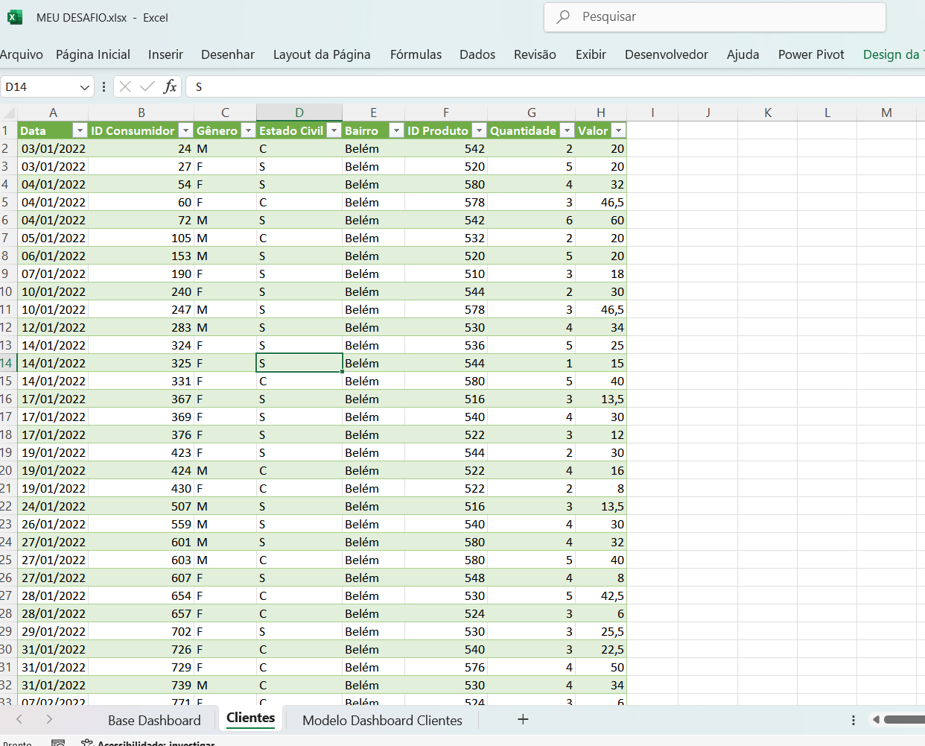Switch to the Base Dashboard sheet
Screen dimensions: 925x746
click(154, 720)
